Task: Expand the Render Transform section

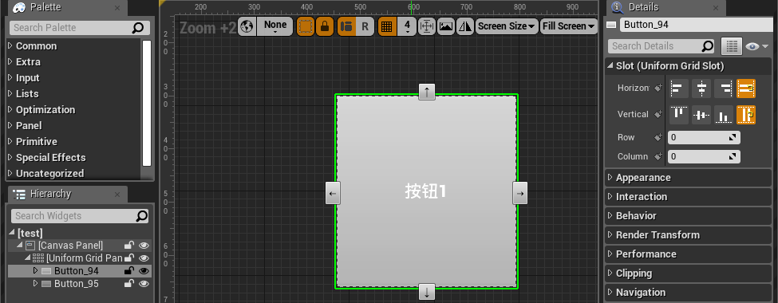Action: tap(610, 235)
